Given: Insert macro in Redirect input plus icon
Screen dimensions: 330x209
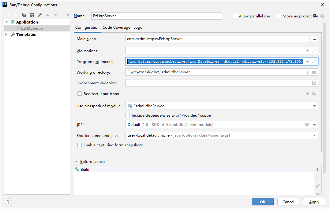Looking at the screenshot, I should (307, 94).
